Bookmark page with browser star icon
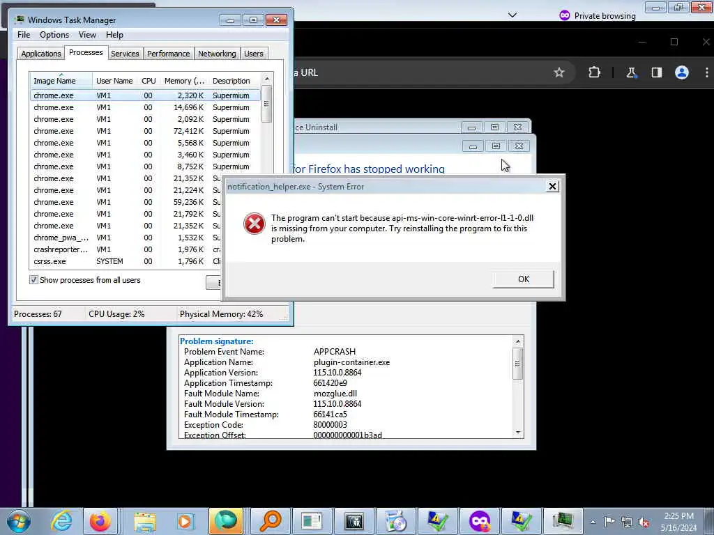This screenshot has height=535, width=714. click(559, 72)
